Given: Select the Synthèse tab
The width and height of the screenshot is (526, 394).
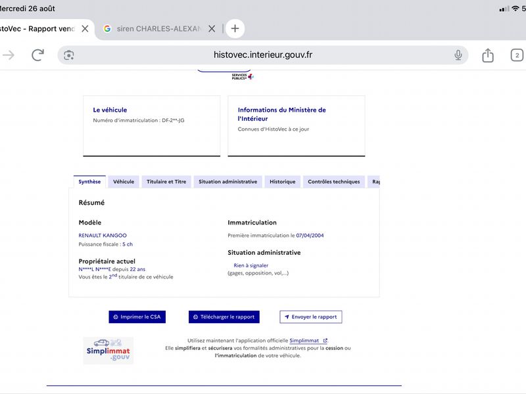Looking at the screenshot, I should click(89, 182).
